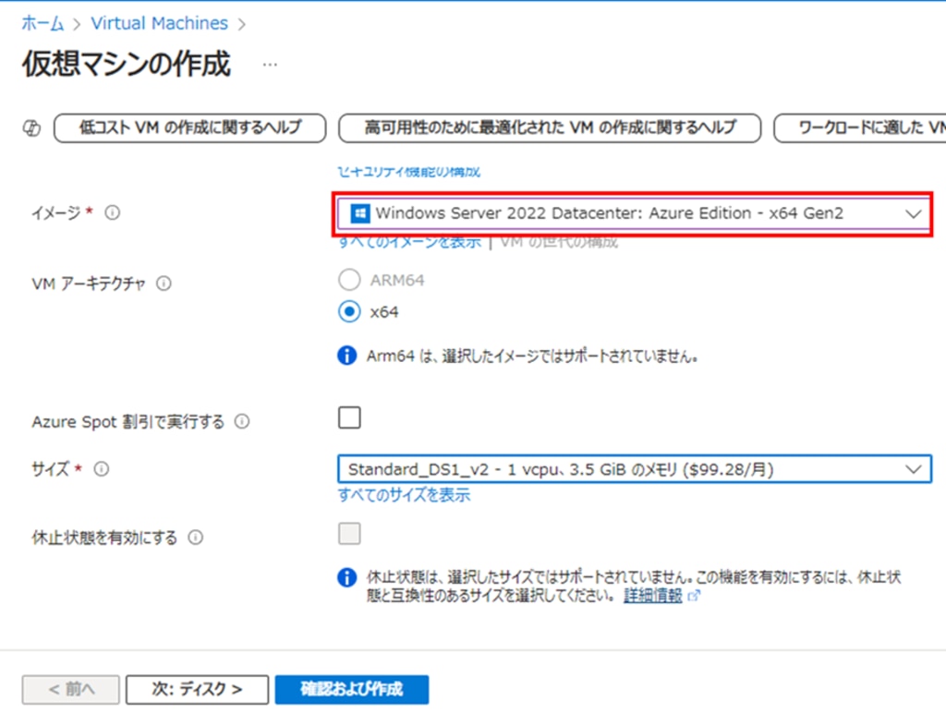Click the Azure Spot 割引で実行する label
This screenshot has width=946, height=713.
127,421
